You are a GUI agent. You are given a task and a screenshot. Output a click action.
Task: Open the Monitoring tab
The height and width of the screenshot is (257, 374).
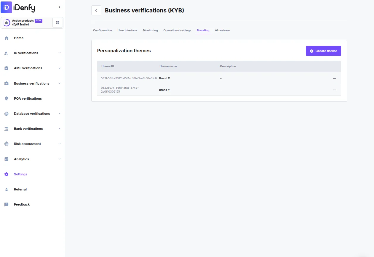point(150,30)
